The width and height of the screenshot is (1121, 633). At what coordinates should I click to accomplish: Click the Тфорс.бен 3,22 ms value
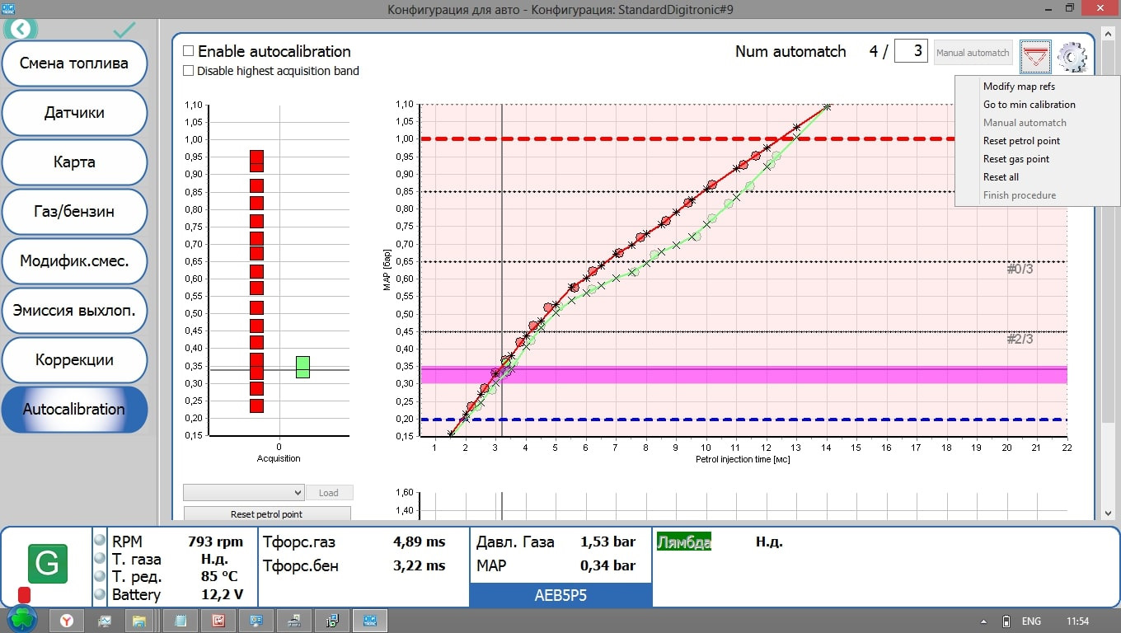coord(419,566)
